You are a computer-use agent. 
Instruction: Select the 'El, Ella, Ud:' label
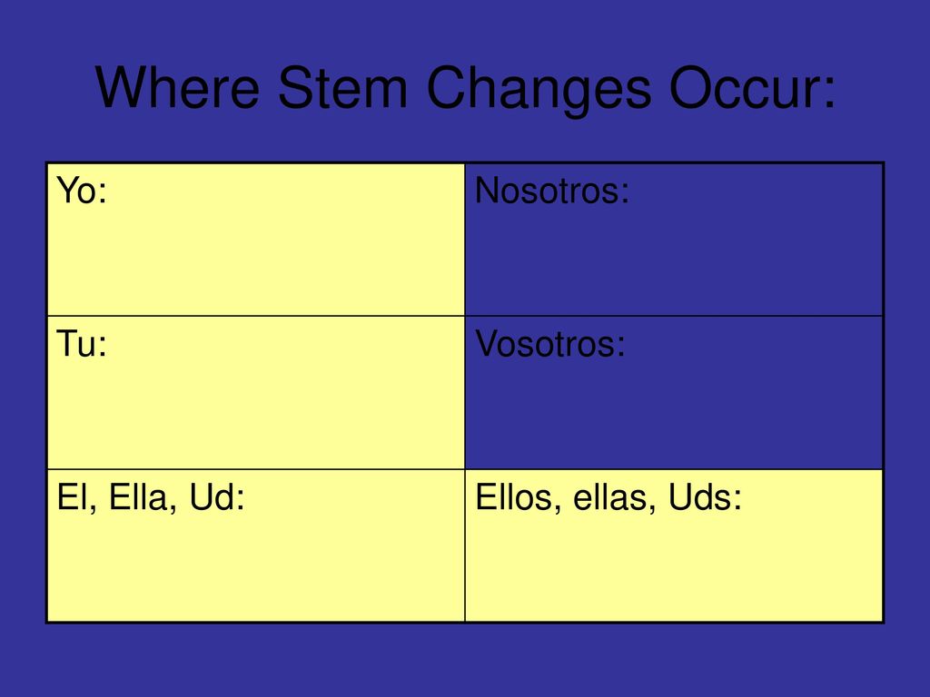pyautogui.click(x=151, y=497)
